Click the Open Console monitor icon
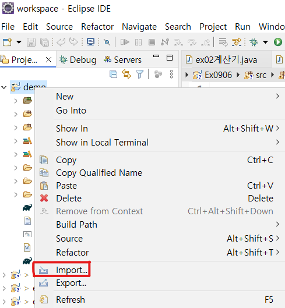The width and height of the screenshot is (285, 308). (90, 42)
